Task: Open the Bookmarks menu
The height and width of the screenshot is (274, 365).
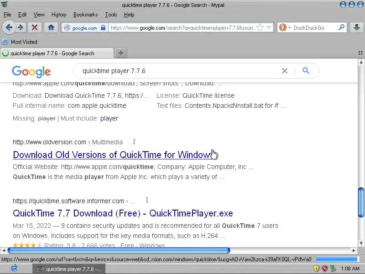Action: tap(85, 15)
